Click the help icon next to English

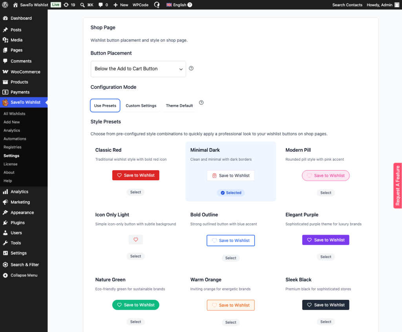coord(190,5)
